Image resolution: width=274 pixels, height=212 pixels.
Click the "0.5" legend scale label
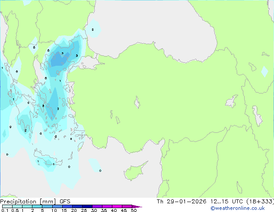[15, 210]
